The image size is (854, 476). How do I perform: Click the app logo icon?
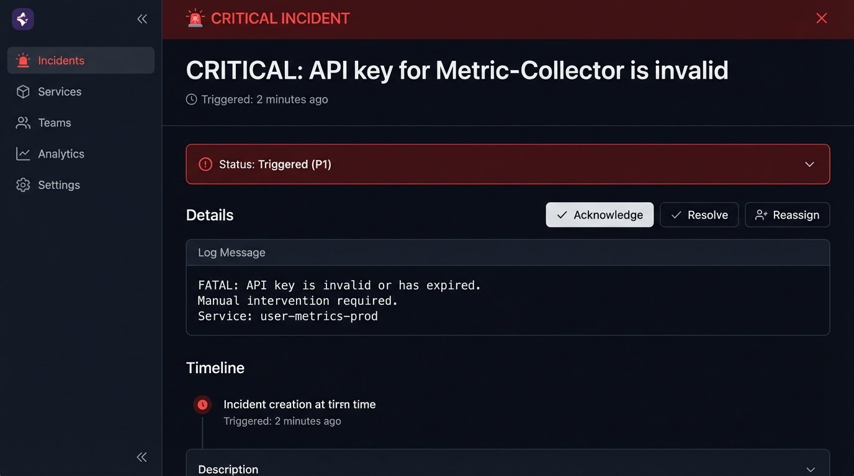(x=23, y=19)
